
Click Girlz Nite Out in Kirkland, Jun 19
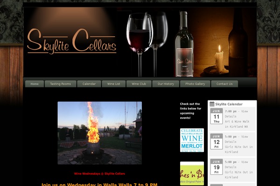239,175
